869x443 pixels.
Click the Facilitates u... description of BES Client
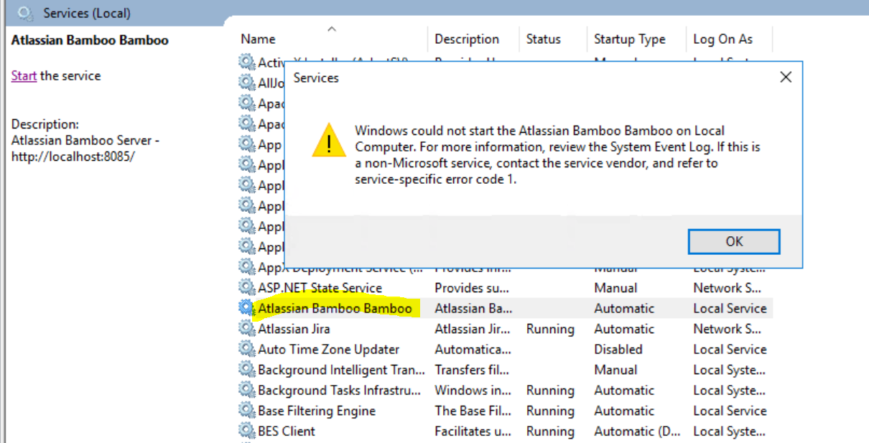tap(473, 431)
